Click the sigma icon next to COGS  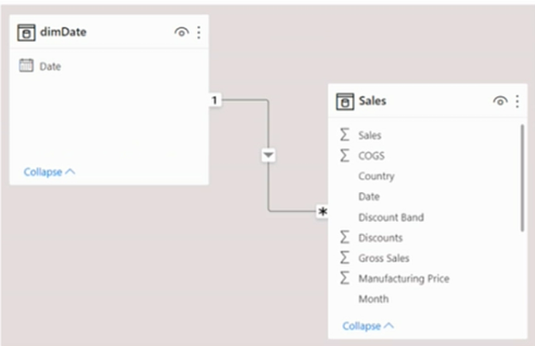pyautogui.click(x=345, y=156)
